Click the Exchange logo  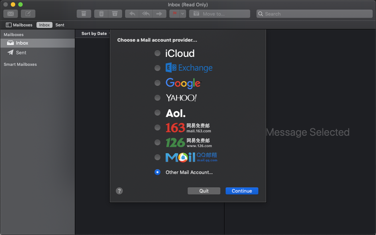click(x=189, y=68)
